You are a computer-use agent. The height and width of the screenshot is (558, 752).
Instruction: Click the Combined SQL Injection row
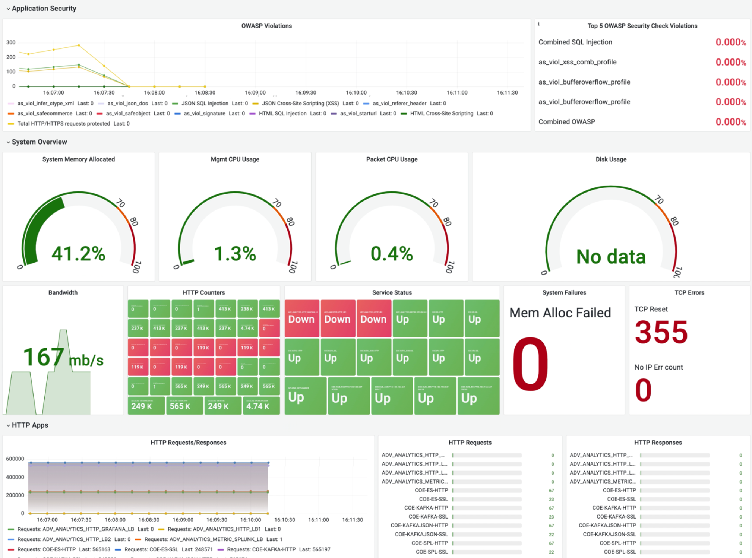click(x=642, y=42)
